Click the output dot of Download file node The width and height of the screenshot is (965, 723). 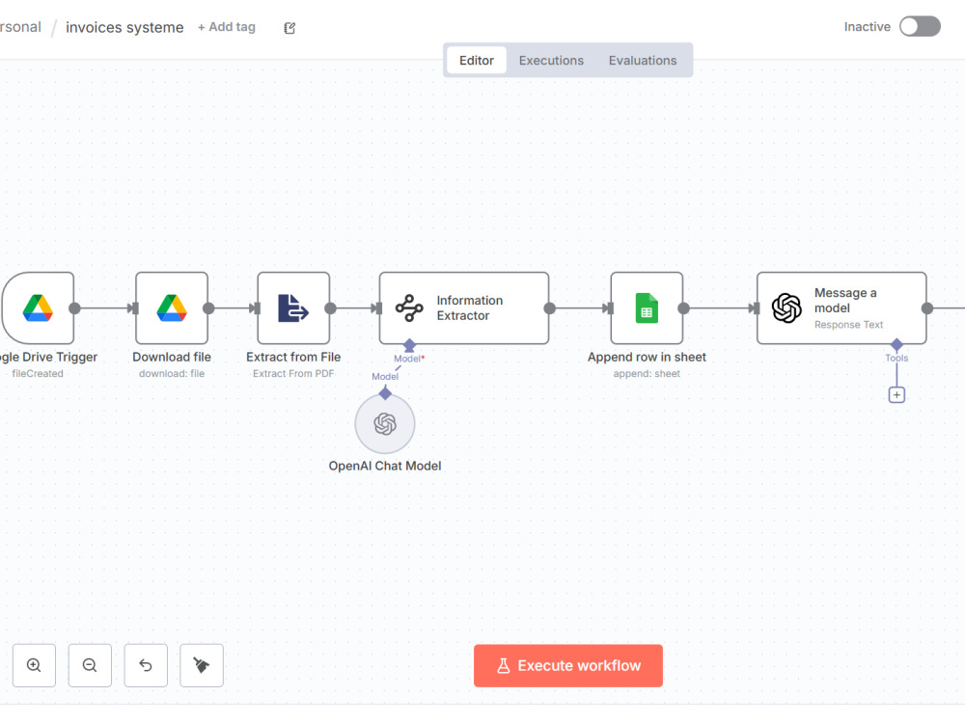[208, 308]
